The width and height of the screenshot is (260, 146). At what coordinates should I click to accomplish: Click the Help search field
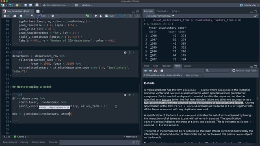[217, 71]
